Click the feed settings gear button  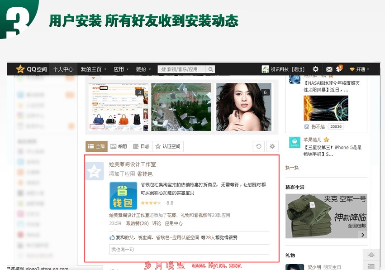pyautogui.click(x=272, y=146)
